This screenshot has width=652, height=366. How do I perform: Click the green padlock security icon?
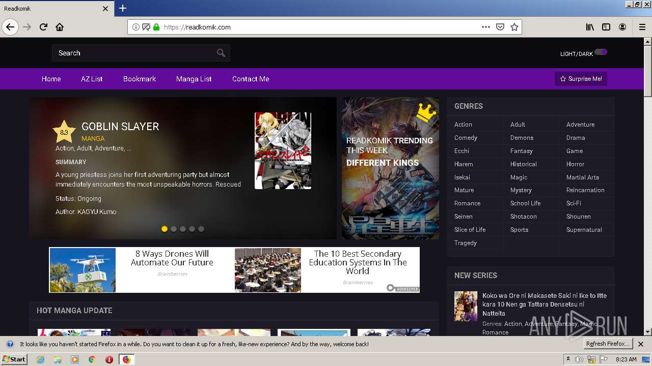(x=156, y=27)
